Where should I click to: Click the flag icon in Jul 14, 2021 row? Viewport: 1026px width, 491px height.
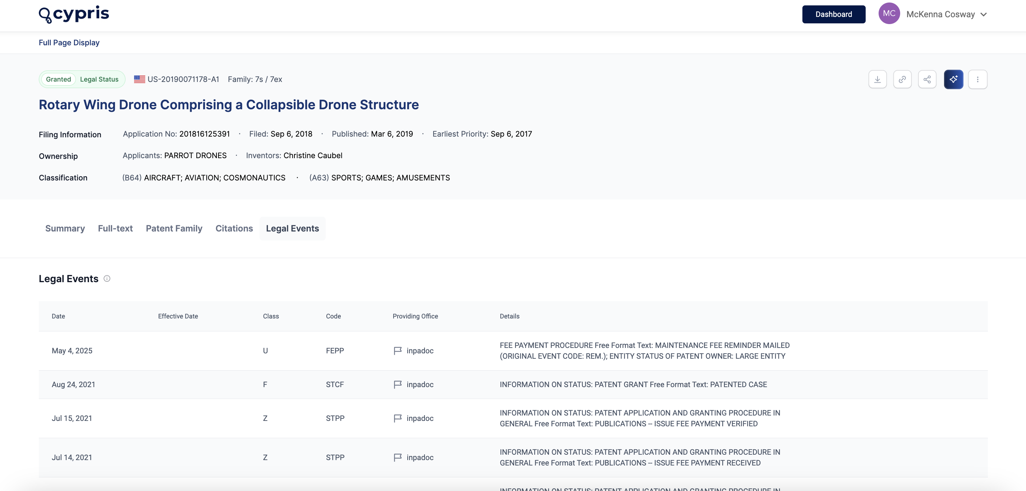398,458
